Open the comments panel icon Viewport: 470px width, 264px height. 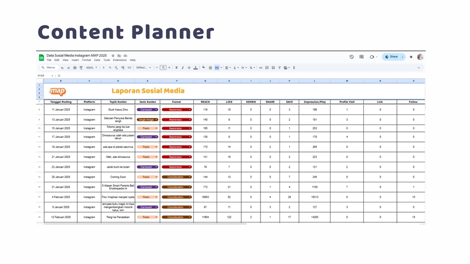click(361, 57)
